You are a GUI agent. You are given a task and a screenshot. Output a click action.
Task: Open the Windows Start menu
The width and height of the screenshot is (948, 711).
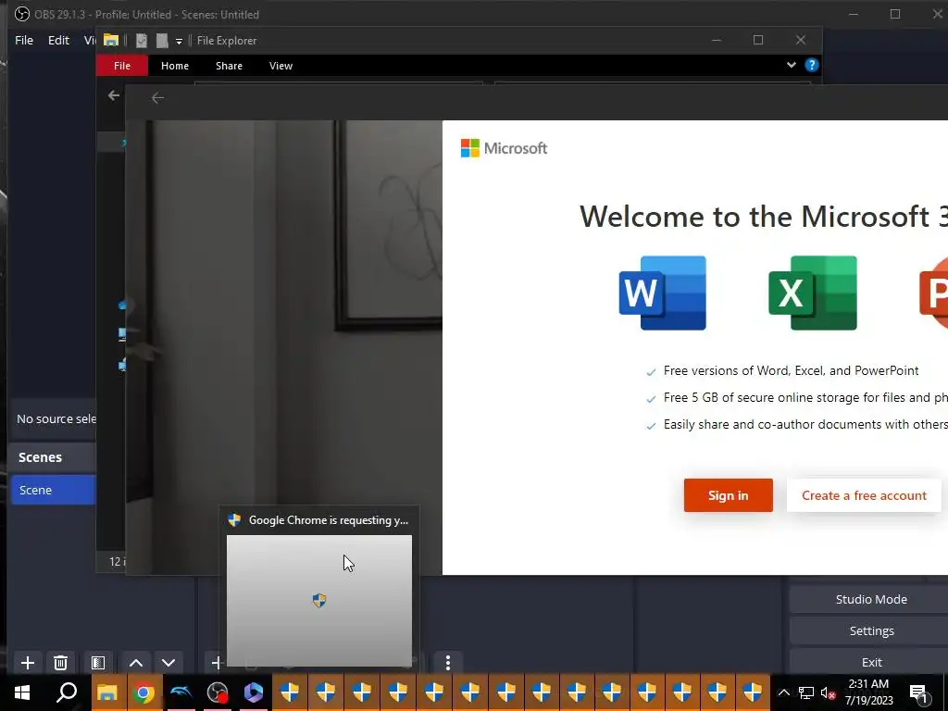(x=22, y=692)
